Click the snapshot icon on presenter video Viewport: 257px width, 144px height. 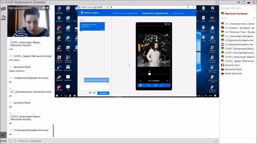coord(40,8)
